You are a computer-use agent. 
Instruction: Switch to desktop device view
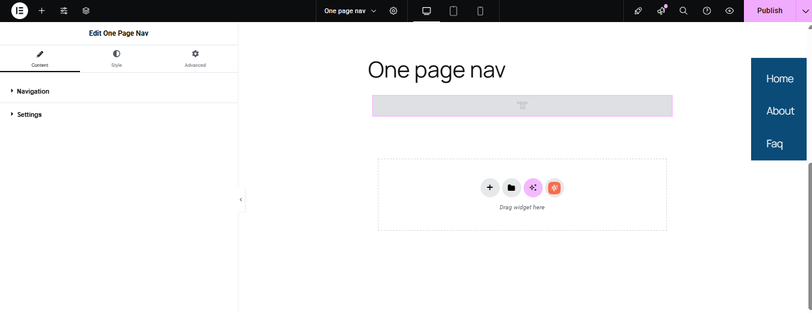pyautogui.click(x=426, y=11)
